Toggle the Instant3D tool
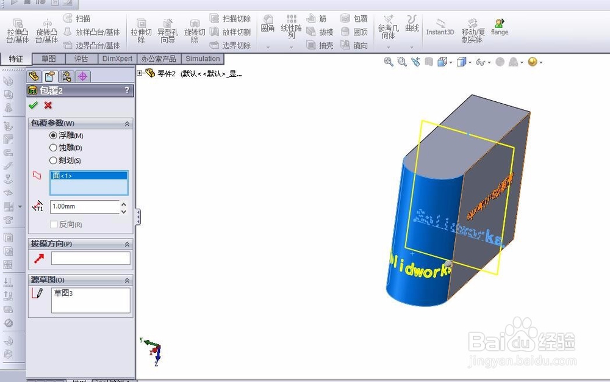 [440, 27]
